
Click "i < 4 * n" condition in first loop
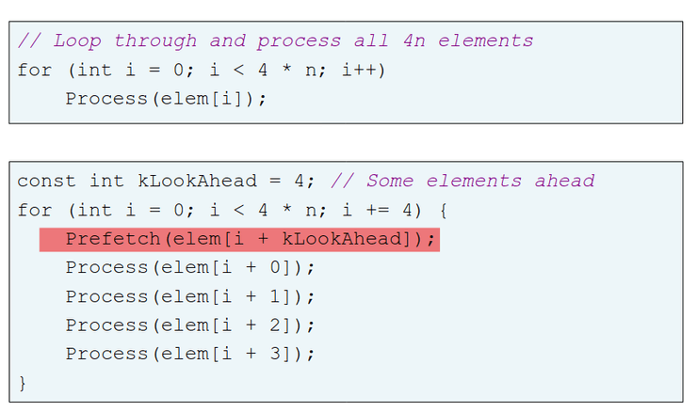tap(261, 70)
